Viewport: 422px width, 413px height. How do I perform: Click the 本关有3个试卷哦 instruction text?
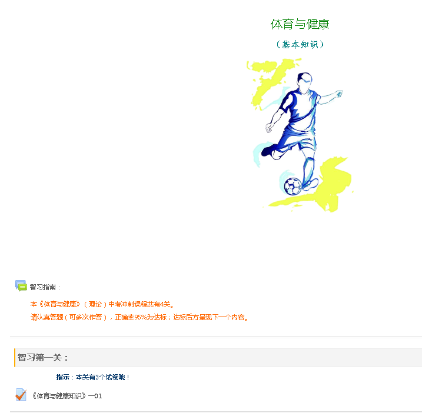coord(102,377)
